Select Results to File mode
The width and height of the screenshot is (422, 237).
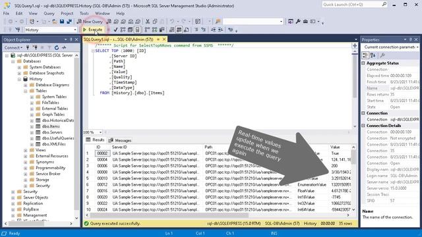pyautogui.click(x=186, y=30)
